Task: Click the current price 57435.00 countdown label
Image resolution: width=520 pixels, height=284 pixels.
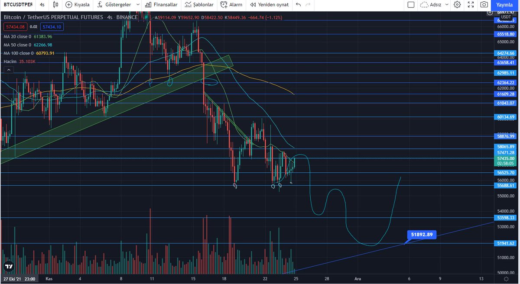Action: (x=506, y=161)
